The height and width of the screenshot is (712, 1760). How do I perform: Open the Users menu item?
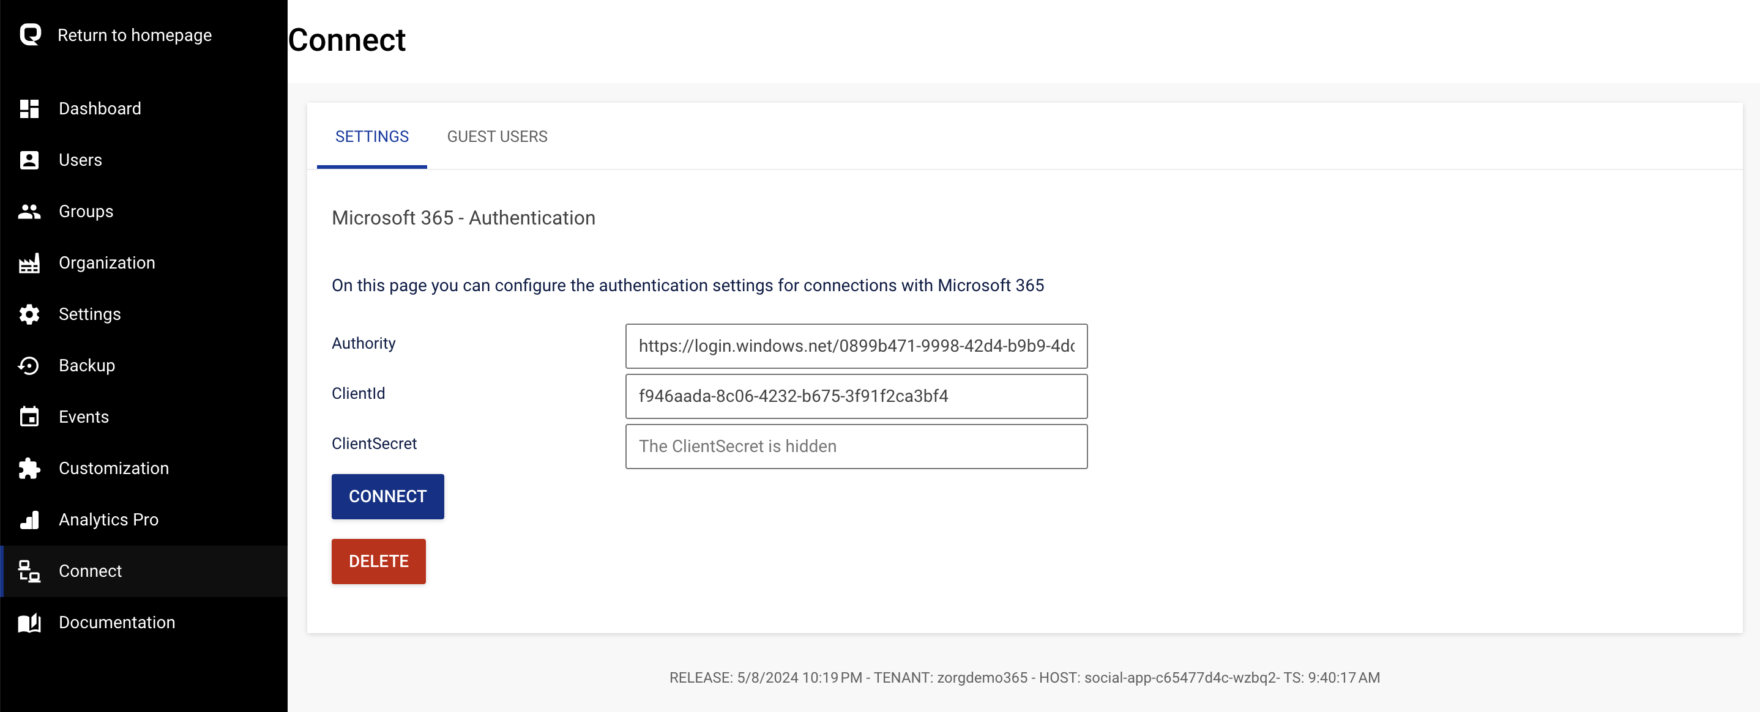[143, 160]
